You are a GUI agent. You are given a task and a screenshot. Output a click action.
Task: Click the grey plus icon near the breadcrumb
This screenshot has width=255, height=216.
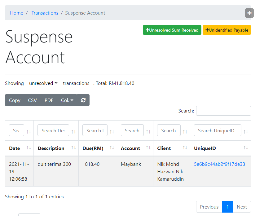click(249, 13)
